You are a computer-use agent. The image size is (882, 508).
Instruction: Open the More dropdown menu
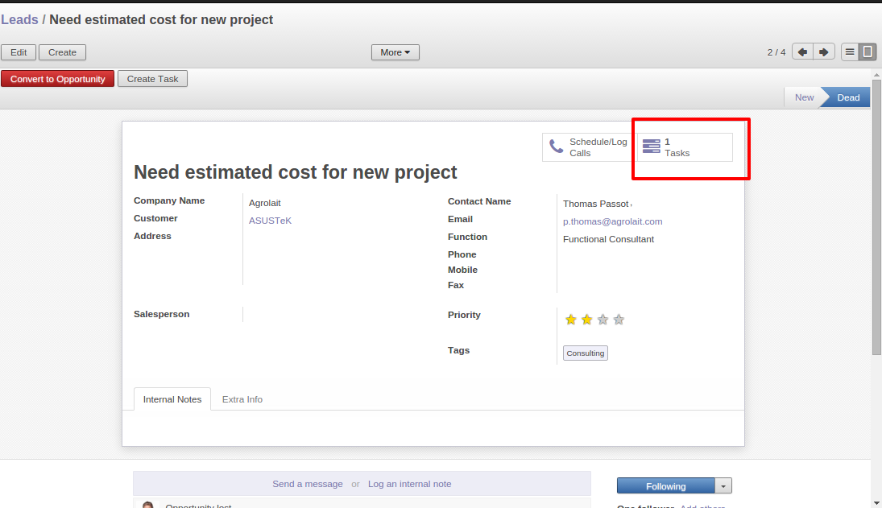[x=395, y=52]
